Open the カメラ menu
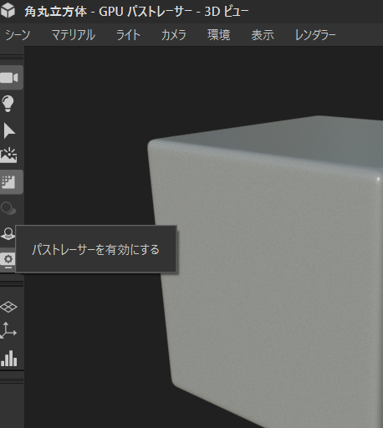The height and width of the screenshot is (428, 383). tap(174, 35)
